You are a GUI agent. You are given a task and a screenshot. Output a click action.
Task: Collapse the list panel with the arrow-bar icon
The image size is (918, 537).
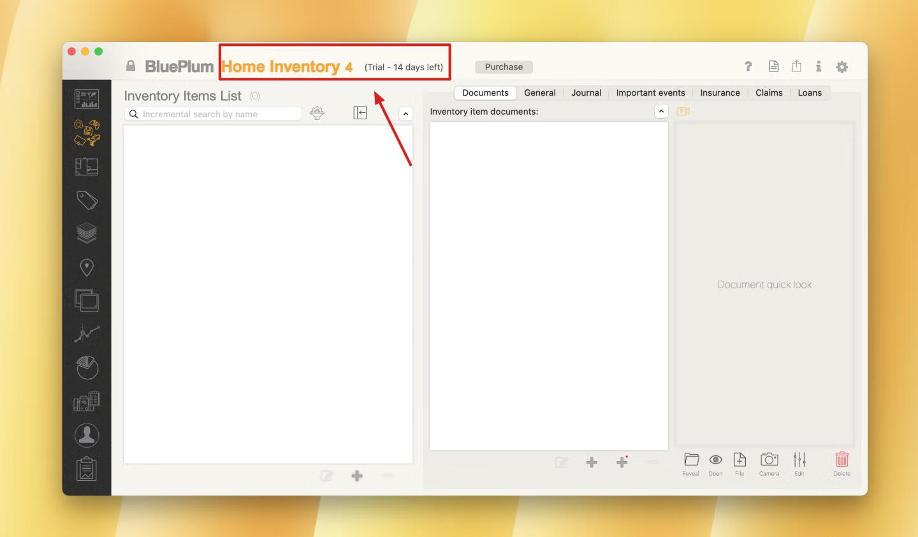pyautogui.click(x=360, y=113)
